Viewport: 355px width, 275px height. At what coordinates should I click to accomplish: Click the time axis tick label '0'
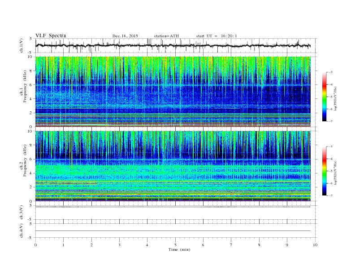35,245
